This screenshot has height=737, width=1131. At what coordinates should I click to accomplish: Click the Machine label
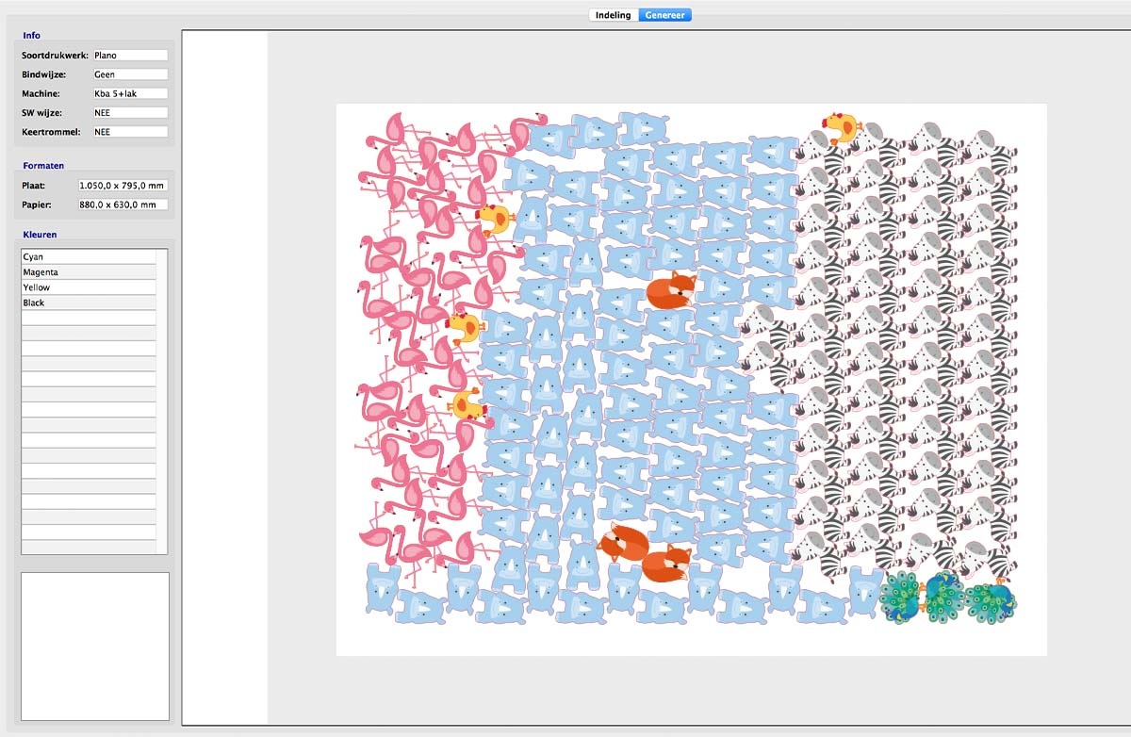(41, 93)
